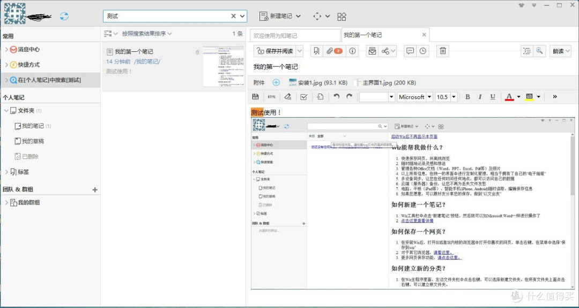
Task: Click the attachments paperclip icon with badge 2
Action: (335, 51)
